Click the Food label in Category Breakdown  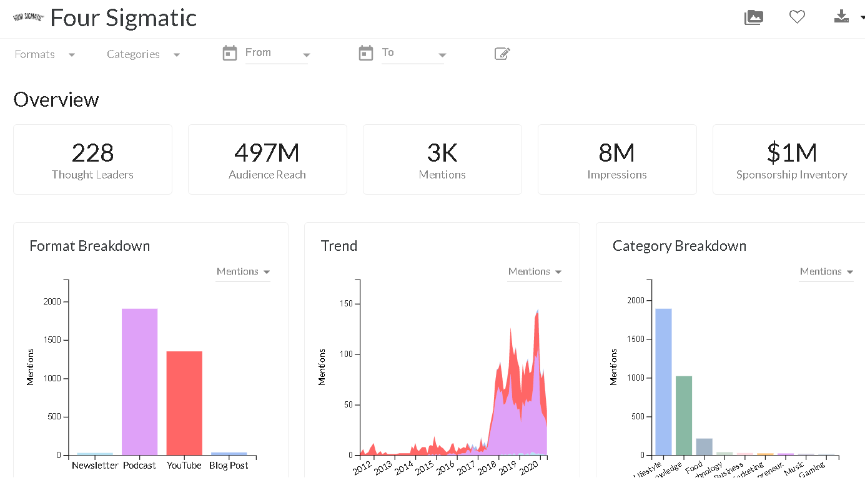pyautogui.click(x=694, y=467)
